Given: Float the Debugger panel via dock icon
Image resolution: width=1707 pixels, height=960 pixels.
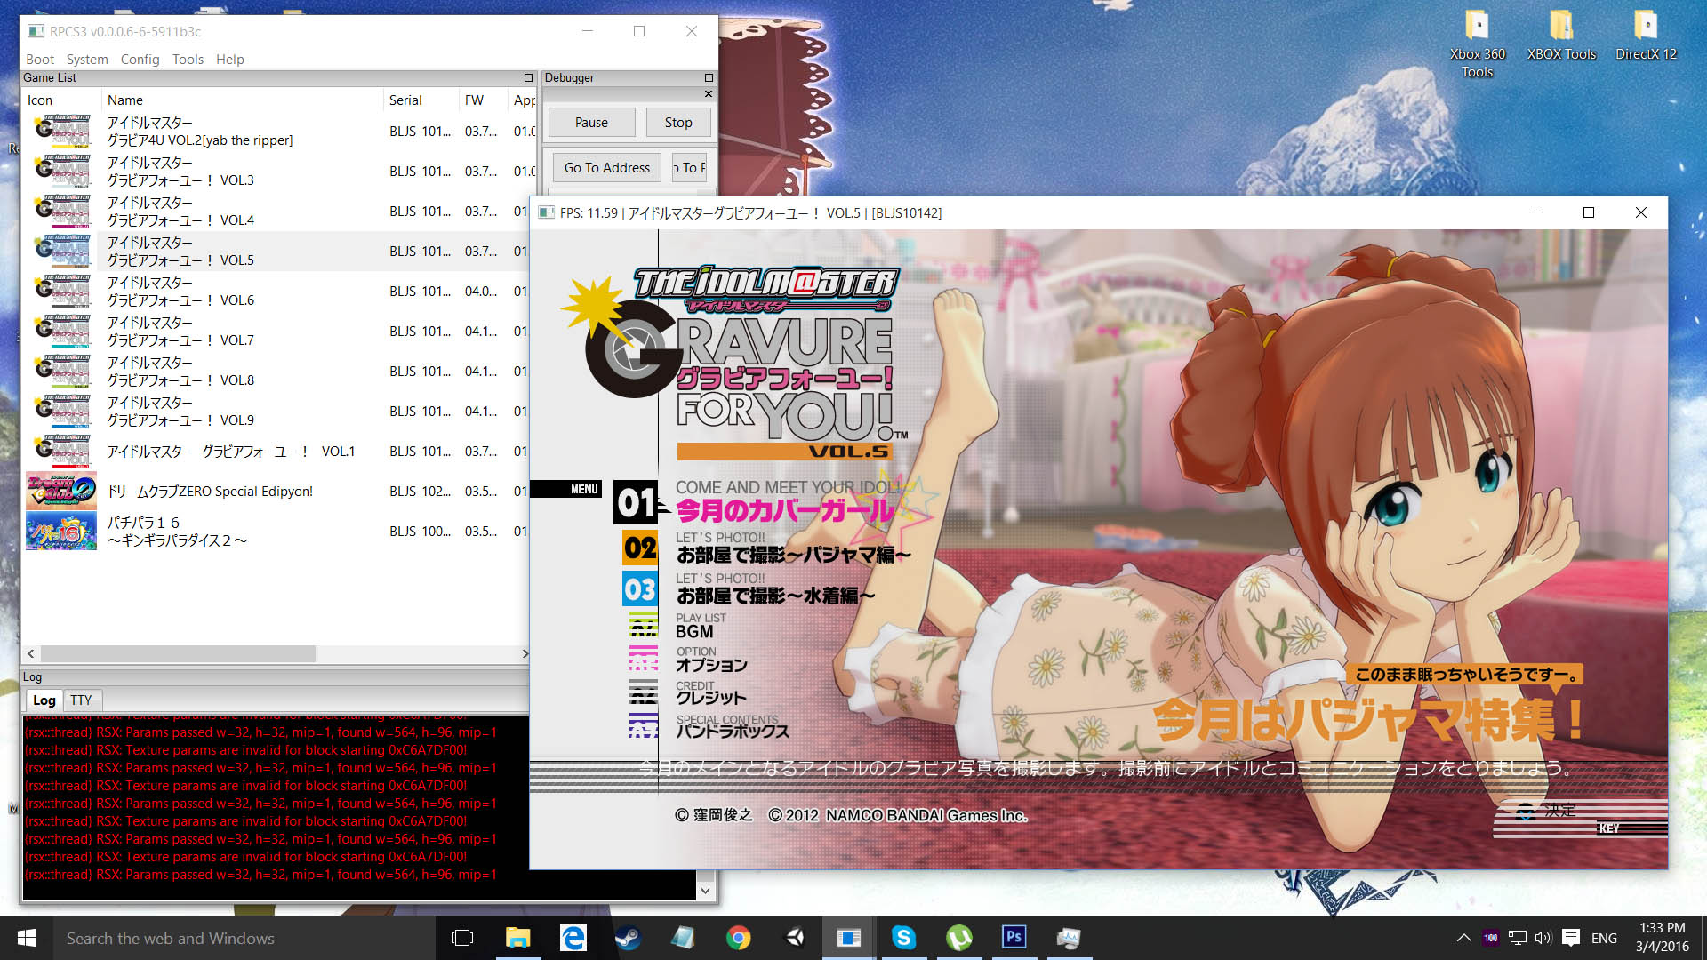Looking at the screenshot, I should click(709, 77).
